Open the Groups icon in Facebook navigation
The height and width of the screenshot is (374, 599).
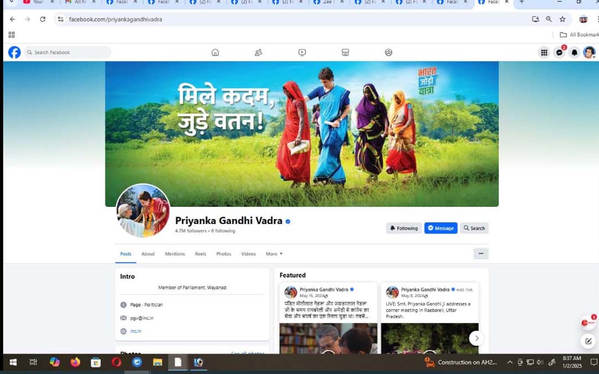click(x=389, y=52)
